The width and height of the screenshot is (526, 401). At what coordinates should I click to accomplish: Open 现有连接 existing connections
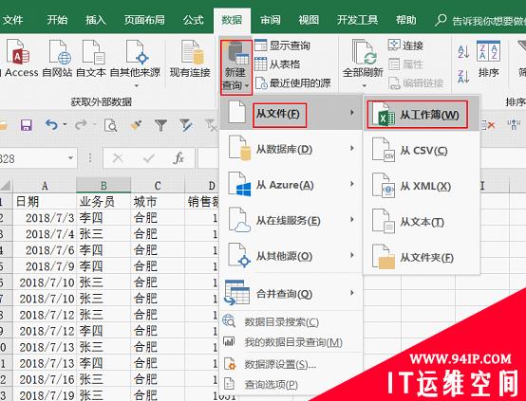click(x=190, y=58)
